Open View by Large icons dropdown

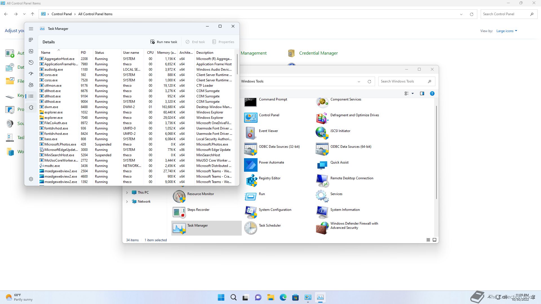click(x=507, y=31)
